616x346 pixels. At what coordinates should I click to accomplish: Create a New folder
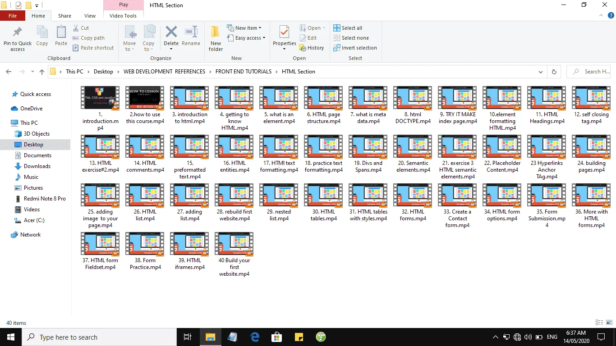216,39
